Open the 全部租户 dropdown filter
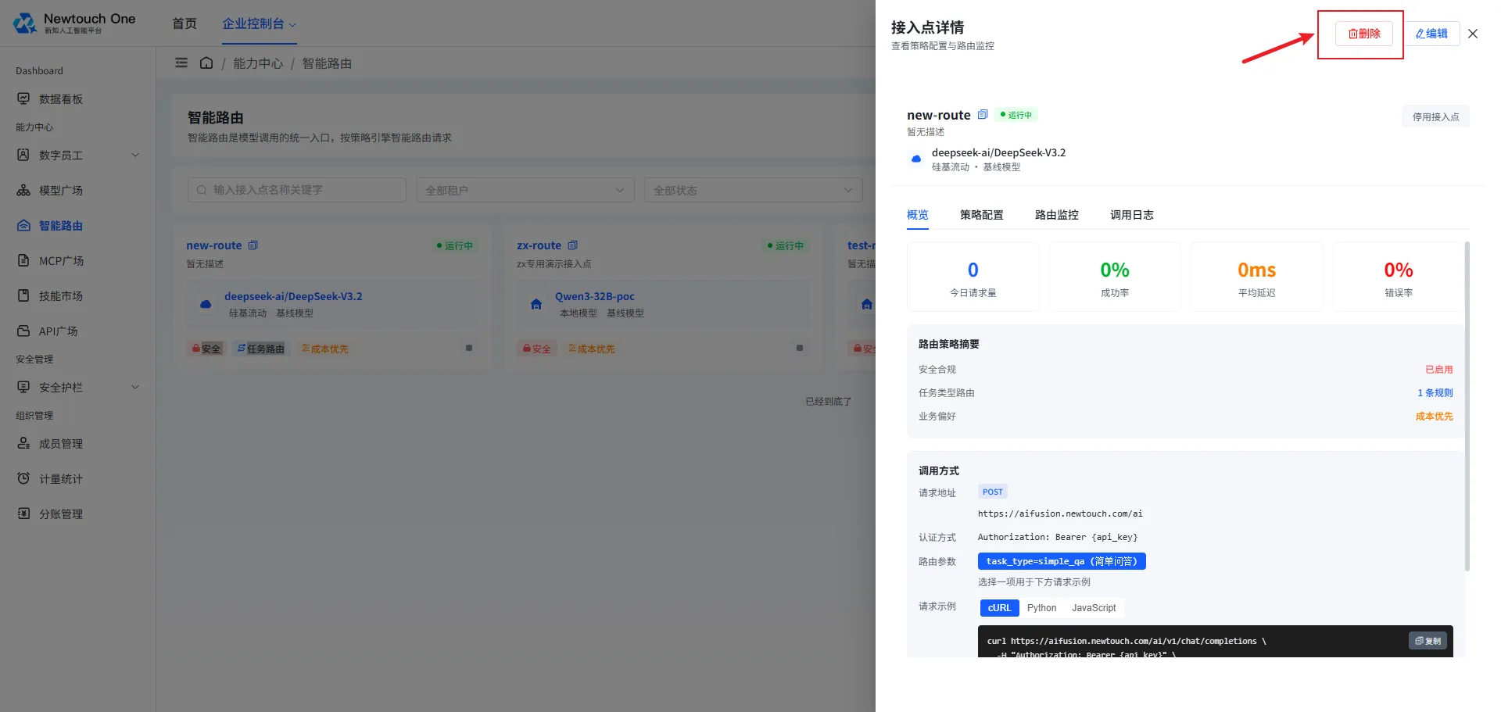 (x=525, y=190)
